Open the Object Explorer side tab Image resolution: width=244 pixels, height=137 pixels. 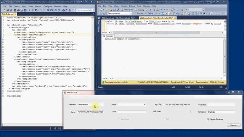point(99,25)
